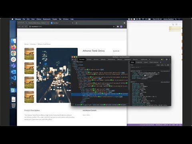Show more DevTools panels chevron after Lighthouse
Screen dimensions: 192x144
(x=150, y=60)
